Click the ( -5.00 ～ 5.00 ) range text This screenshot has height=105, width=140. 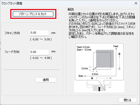(x=41, y=39)
